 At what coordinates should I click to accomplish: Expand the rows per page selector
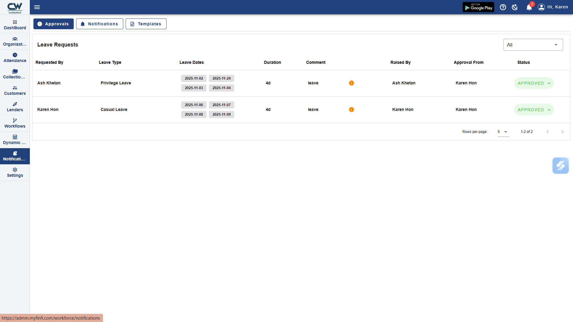pos(503,131)
